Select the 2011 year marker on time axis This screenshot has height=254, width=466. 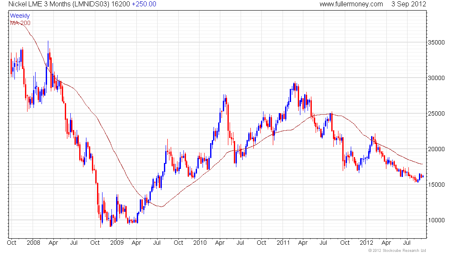(283, 243)
